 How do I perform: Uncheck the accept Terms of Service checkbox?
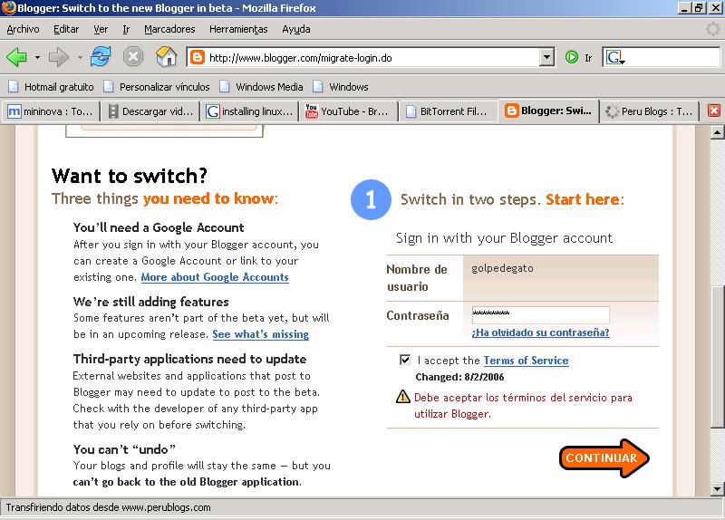(404, 360)
